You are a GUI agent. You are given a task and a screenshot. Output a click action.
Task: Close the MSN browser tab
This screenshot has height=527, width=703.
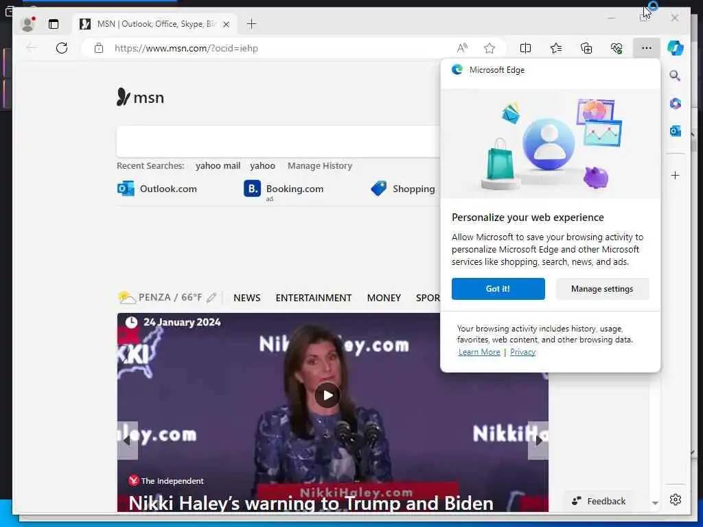pyautogui.click(x=227, y=24)
